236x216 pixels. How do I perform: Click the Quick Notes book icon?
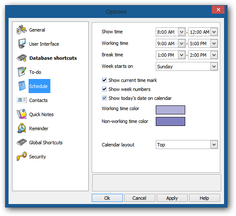coord(22,114)
